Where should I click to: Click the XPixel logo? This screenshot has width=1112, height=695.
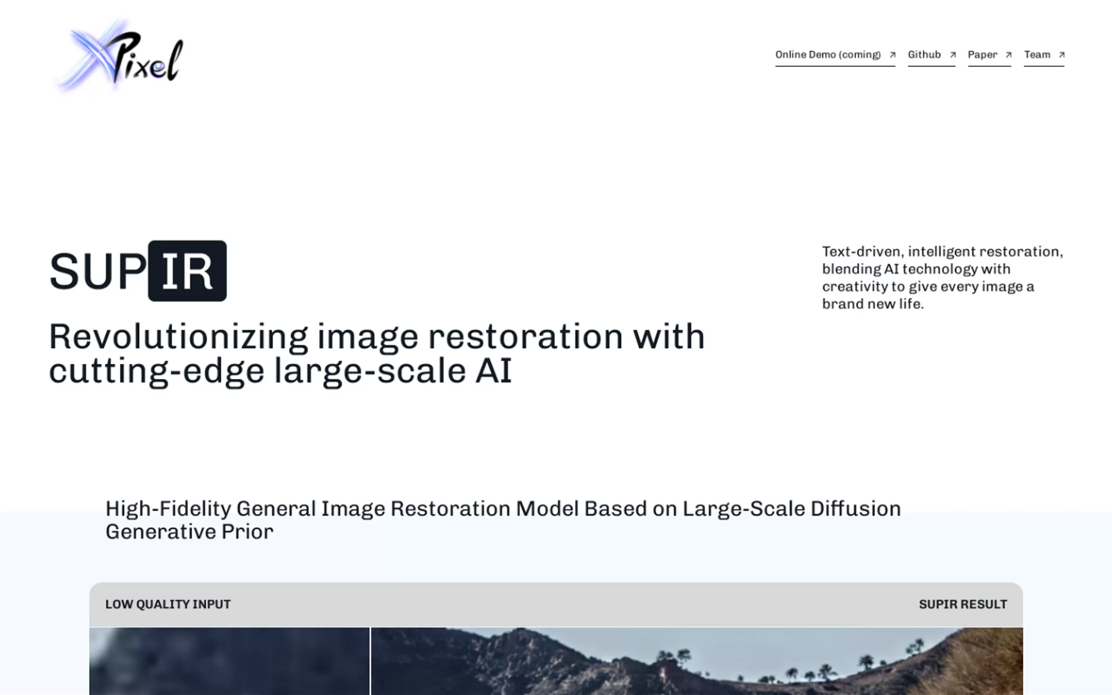click(x=120, y=57)
